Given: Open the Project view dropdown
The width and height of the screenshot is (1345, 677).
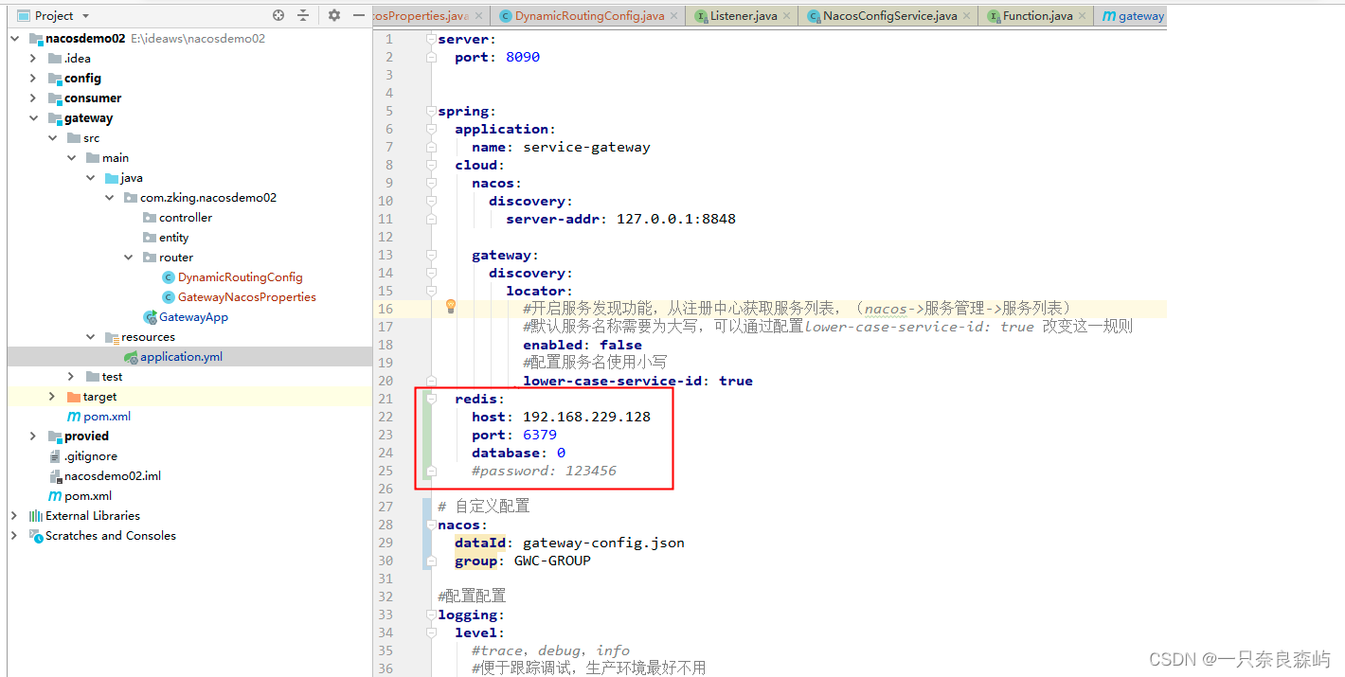Looking at the screenshot, I should pyautogui.click(x=52, y=15).
